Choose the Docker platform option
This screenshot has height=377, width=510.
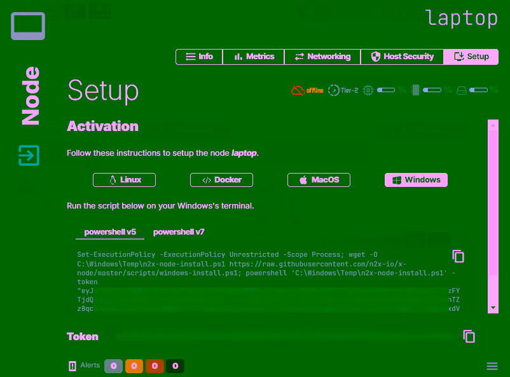(221, 180)
